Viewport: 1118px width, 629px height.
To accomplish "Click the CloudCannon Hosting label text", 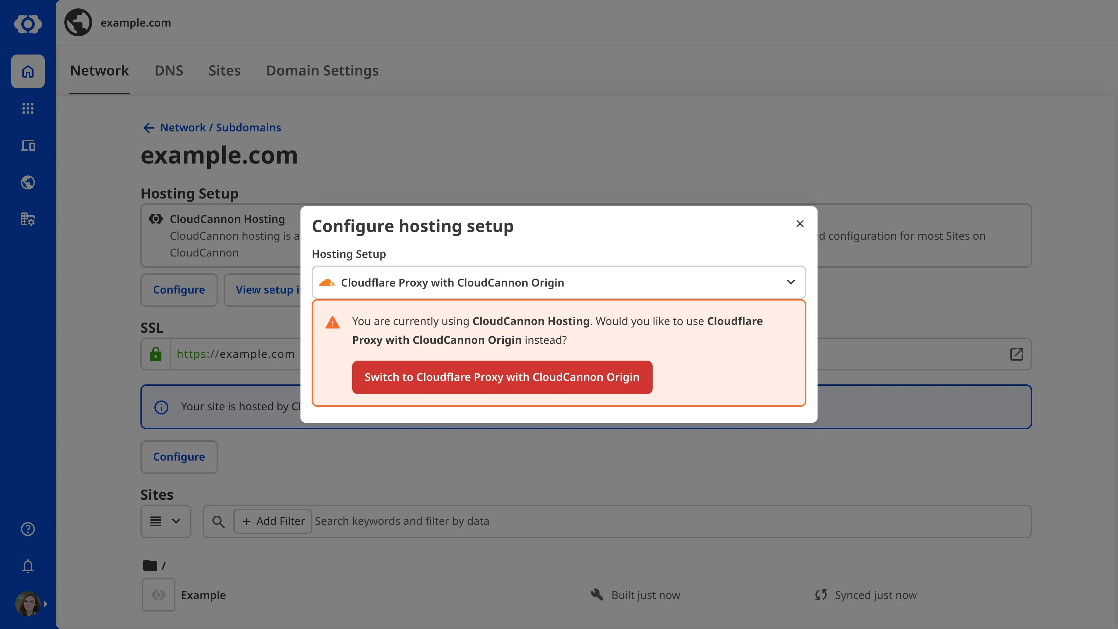I will [x=227, y=219].
